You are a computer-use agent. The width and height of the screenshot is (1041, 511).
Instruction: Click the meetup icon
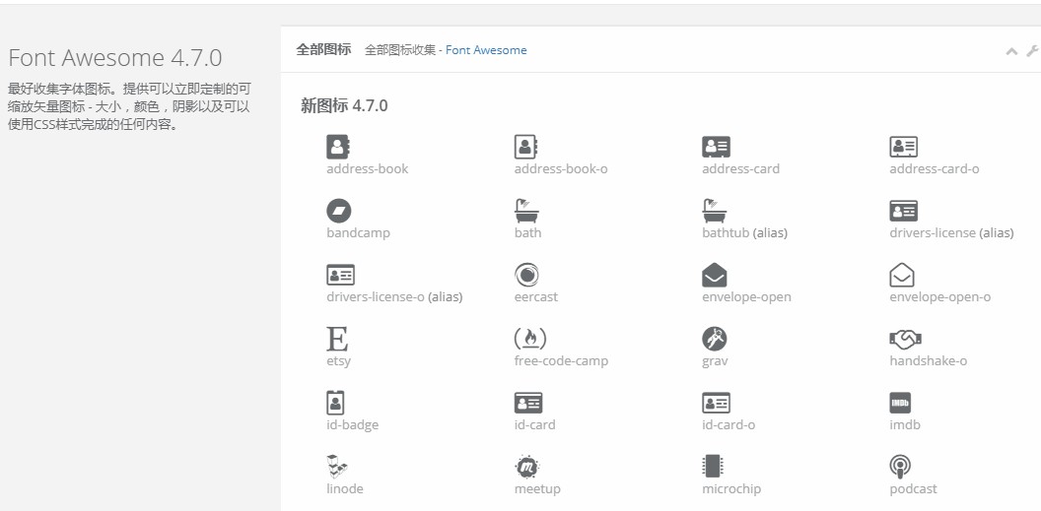(x=527, y=467)
